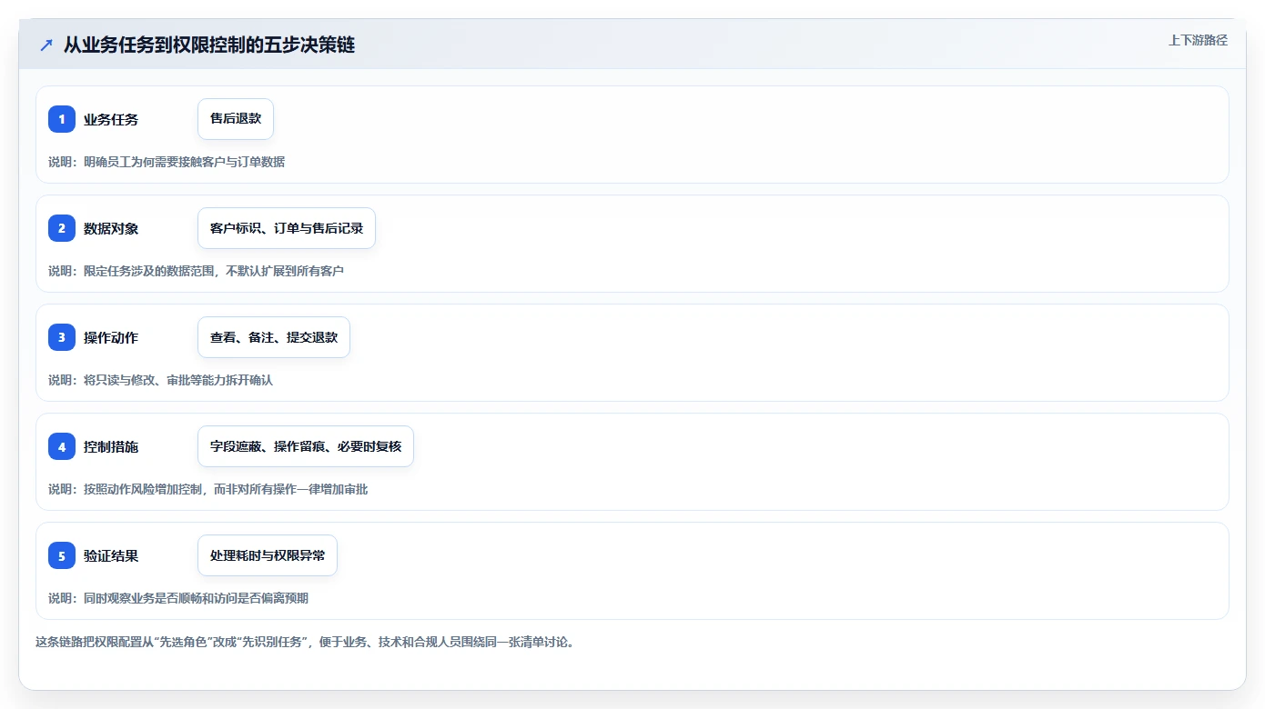Select the 查看、备注、提交退款 chip

274,337
